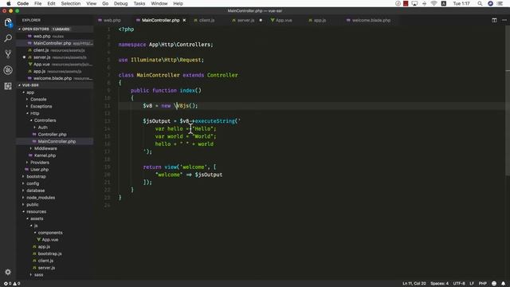This screenshot has height=287, width=510.
Task: Change the file encoding via UTF-8
Action: point(459,284)
